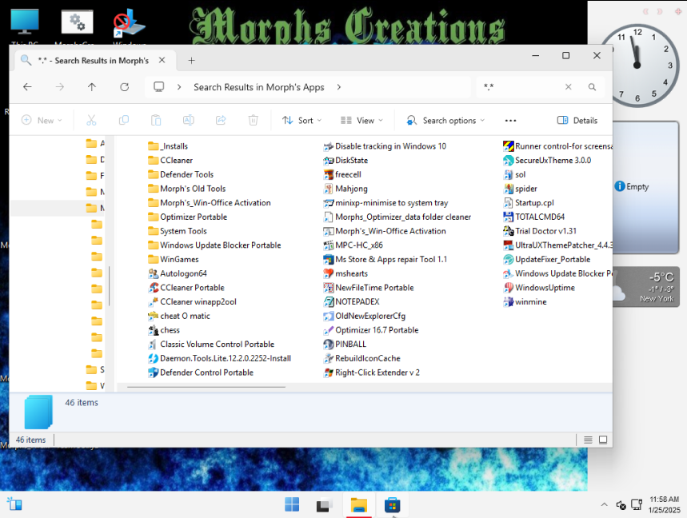The image size is (687, 518).
Task: Toggle the Details pane
Action: coord(577,121)
